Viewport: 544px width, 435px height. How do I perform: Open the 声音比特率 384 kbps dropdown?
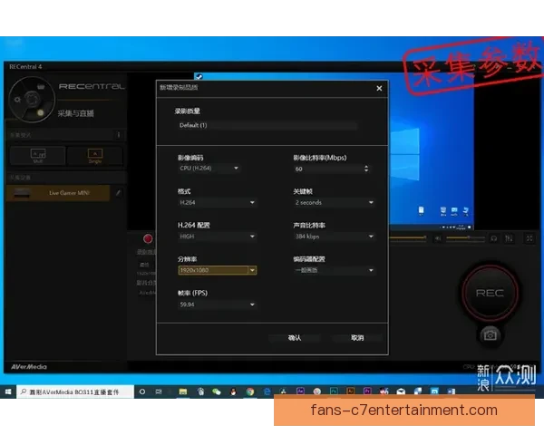(335, 237)
